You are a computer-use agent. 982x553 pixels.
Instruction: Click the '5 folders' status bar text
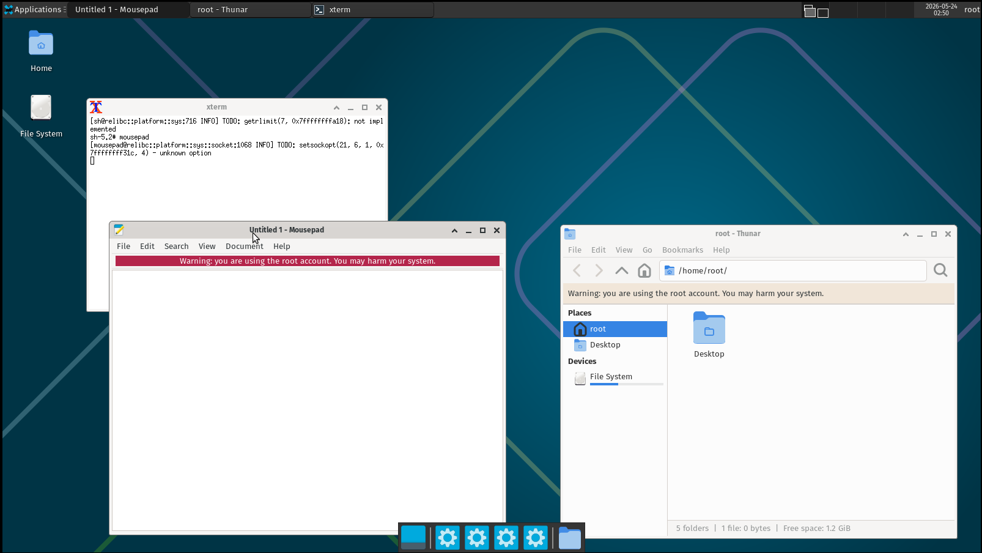[x=692, y=529]
